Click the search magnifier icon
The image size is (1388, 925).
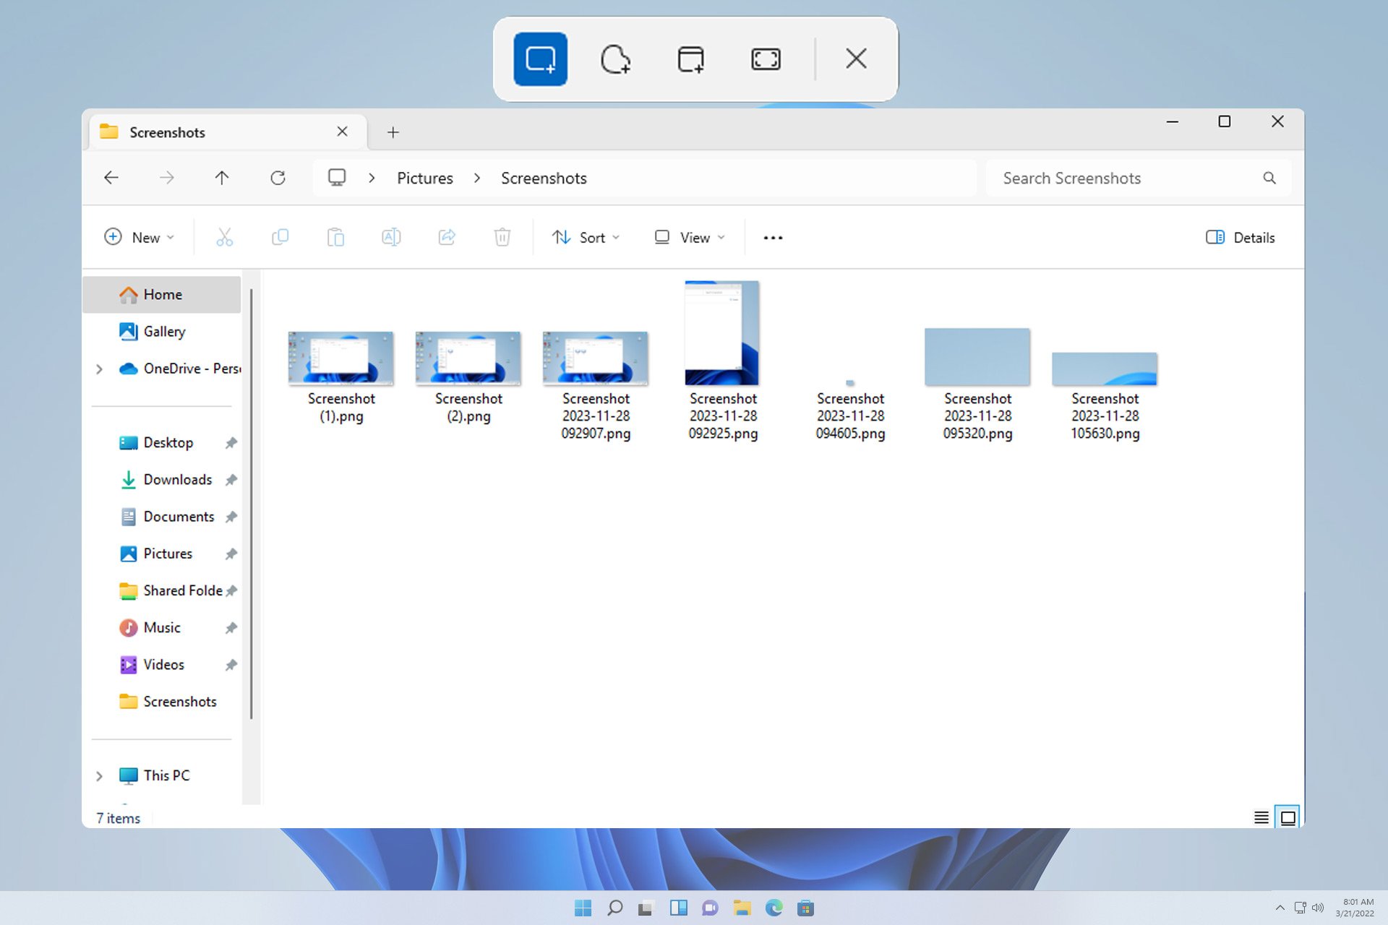pyautogui.click(x=1269, y=178)
